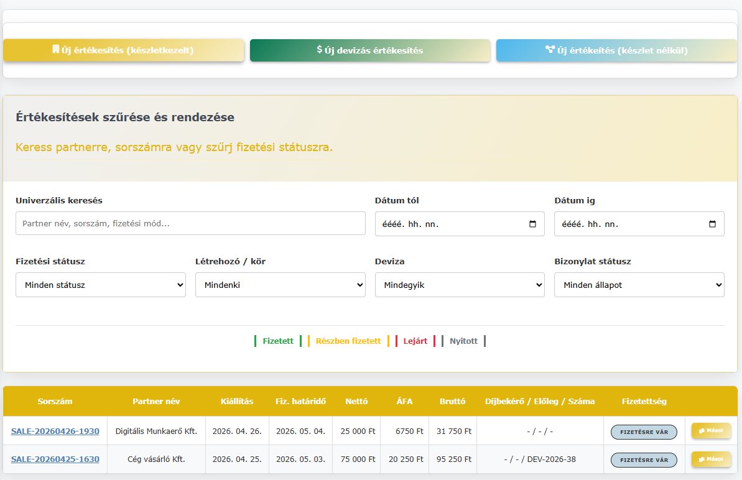Image resolution: width=742 pixels, height=480 pixels.
Task: Open the calendar picker in Dátum tól
Action: tap(532, 224)
